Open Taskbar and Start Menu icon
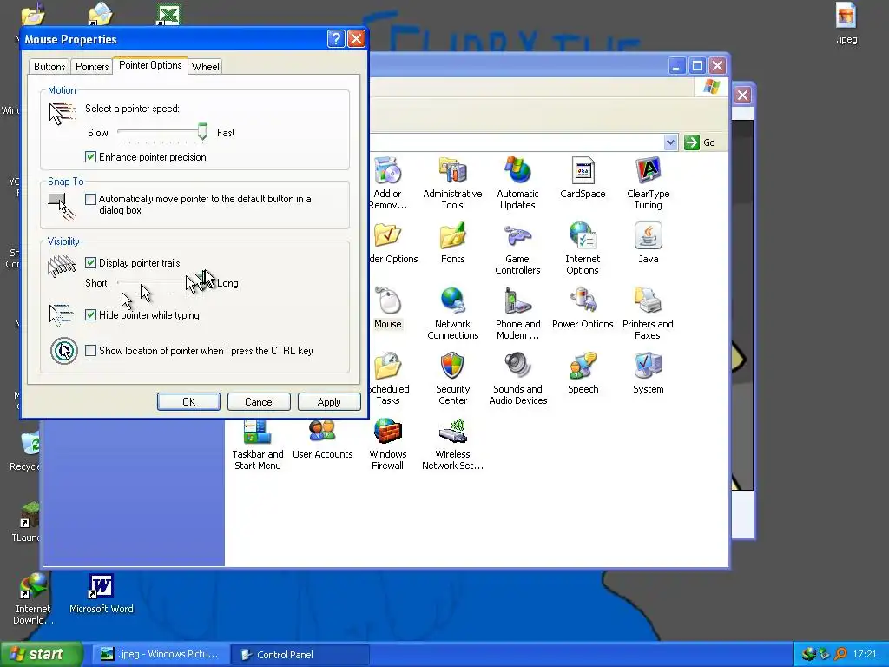Image resolution: width=889 pixels, height=667 pixels. tap(257, 446)
